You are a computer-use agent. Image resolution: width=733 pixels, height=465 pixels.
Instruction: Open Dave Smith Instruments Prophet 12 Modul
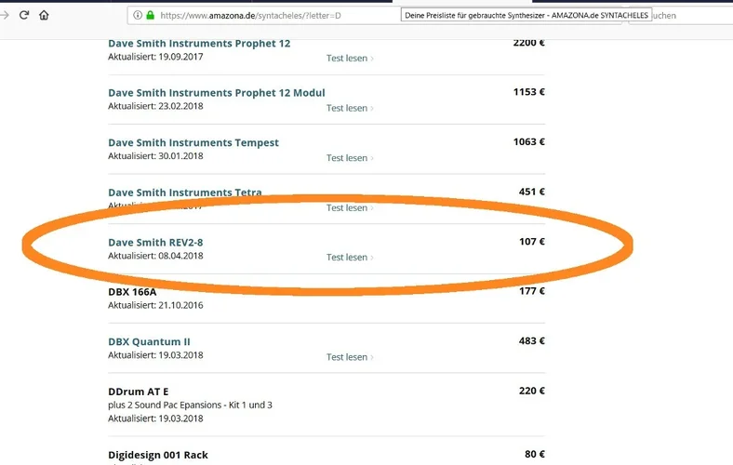[216, 93]
